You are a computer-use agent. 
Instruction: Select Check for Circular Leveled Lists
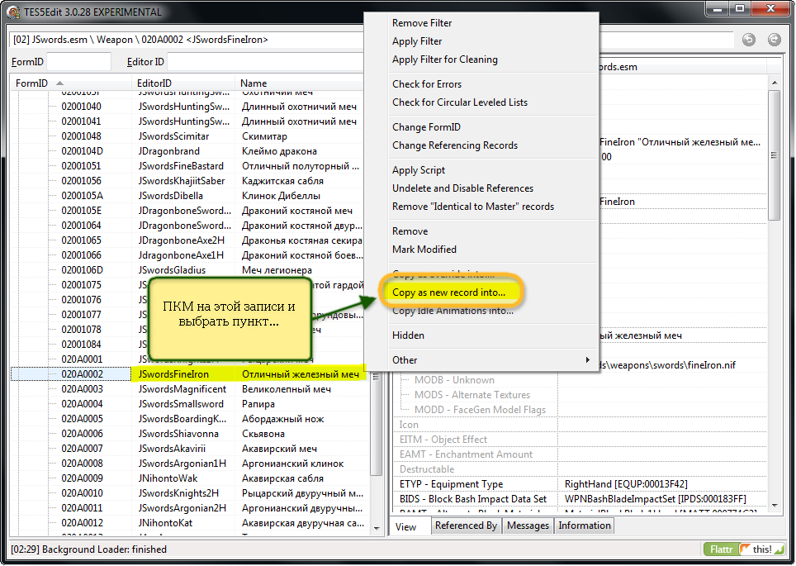[x=460, y=102]
